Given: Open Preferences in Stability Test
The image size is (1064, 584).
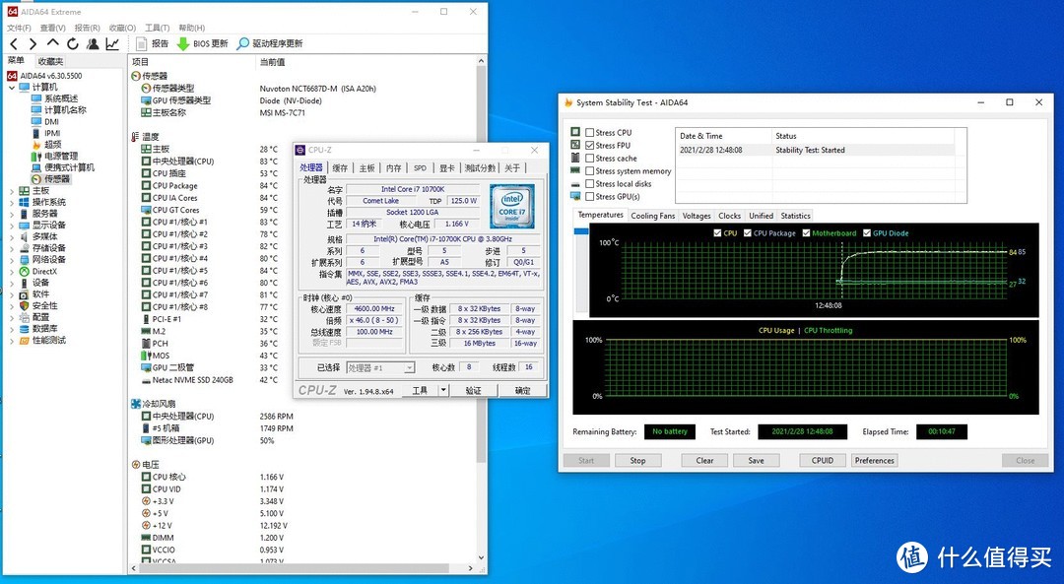Looking at the screenshot, I should pos(874,460).
